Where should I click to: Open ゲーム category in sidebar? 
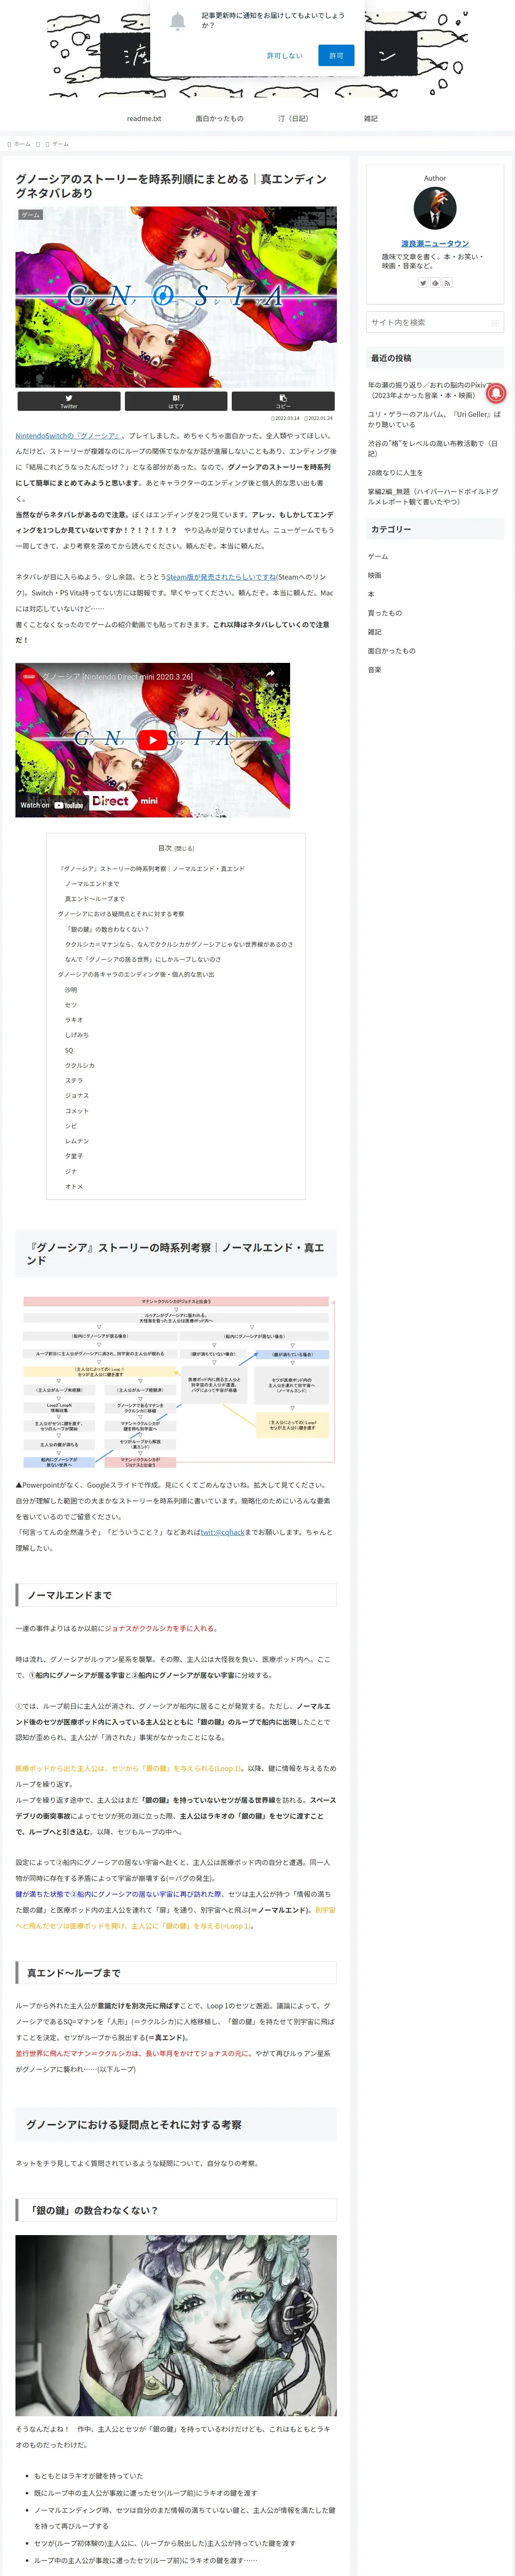click(378, 556)
